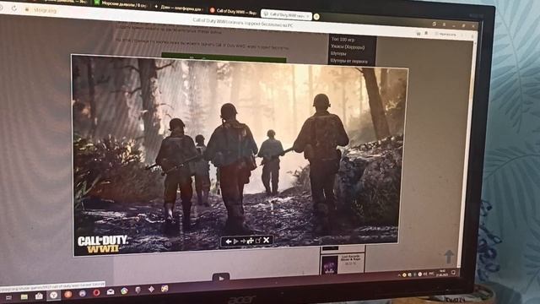Open the white diamond taskbar app icon
Screen dimensions: 540x304
pos(151,289)
